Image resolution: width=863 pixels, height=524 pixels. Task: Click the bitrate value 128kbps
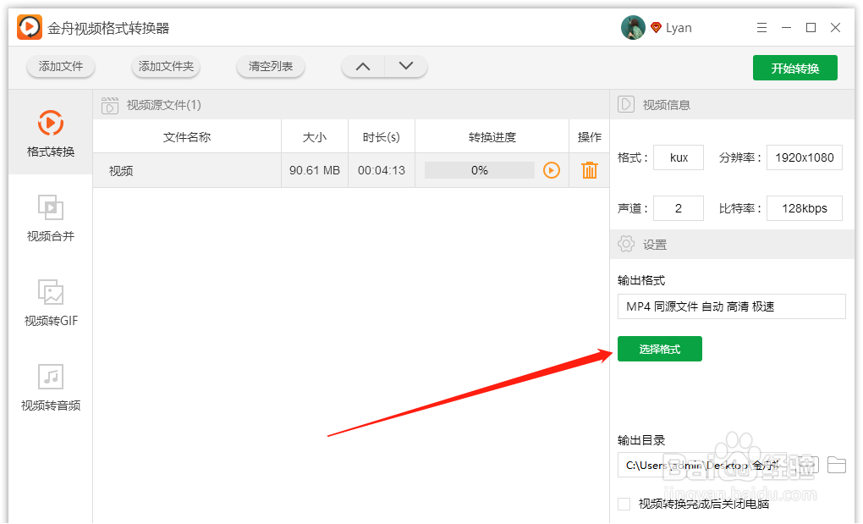(x=805, y=208)
